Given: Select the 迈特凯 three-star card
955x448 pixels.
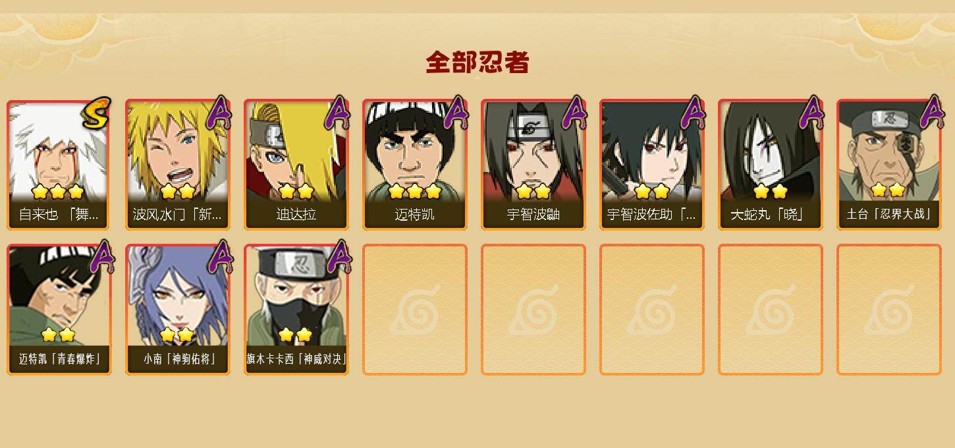Looking at the screenshot, I should pos(415,165).
